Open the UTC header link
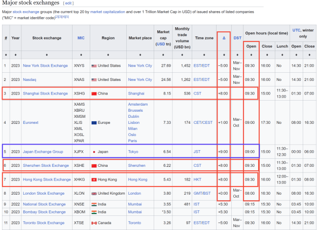 coord(296,30)
